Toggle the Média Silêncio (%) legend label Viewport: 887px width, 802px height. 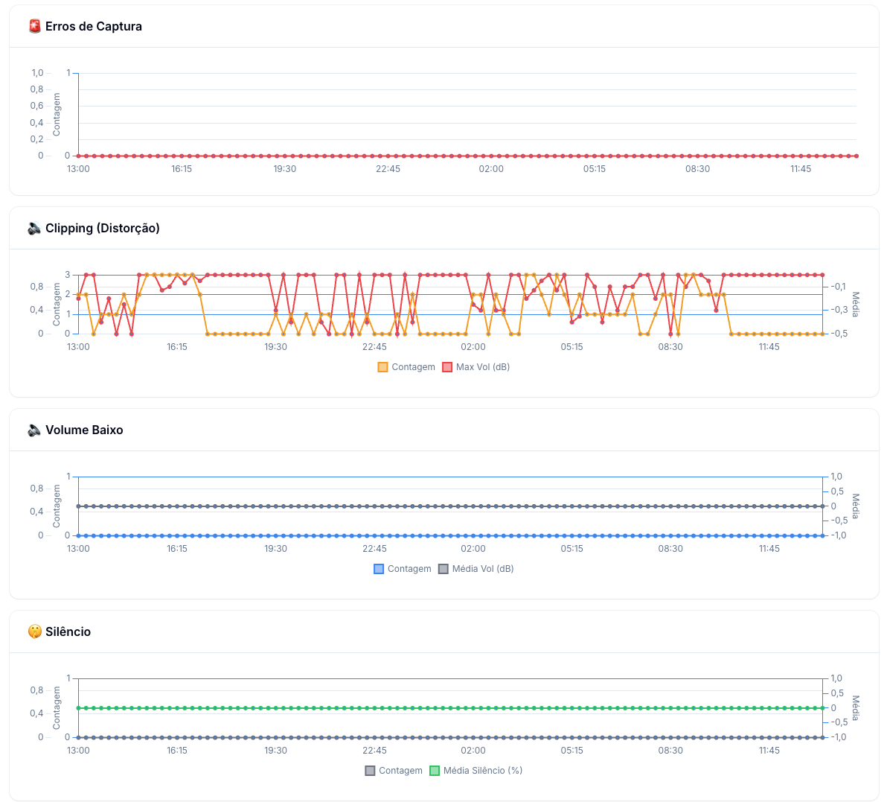(483, 771)
